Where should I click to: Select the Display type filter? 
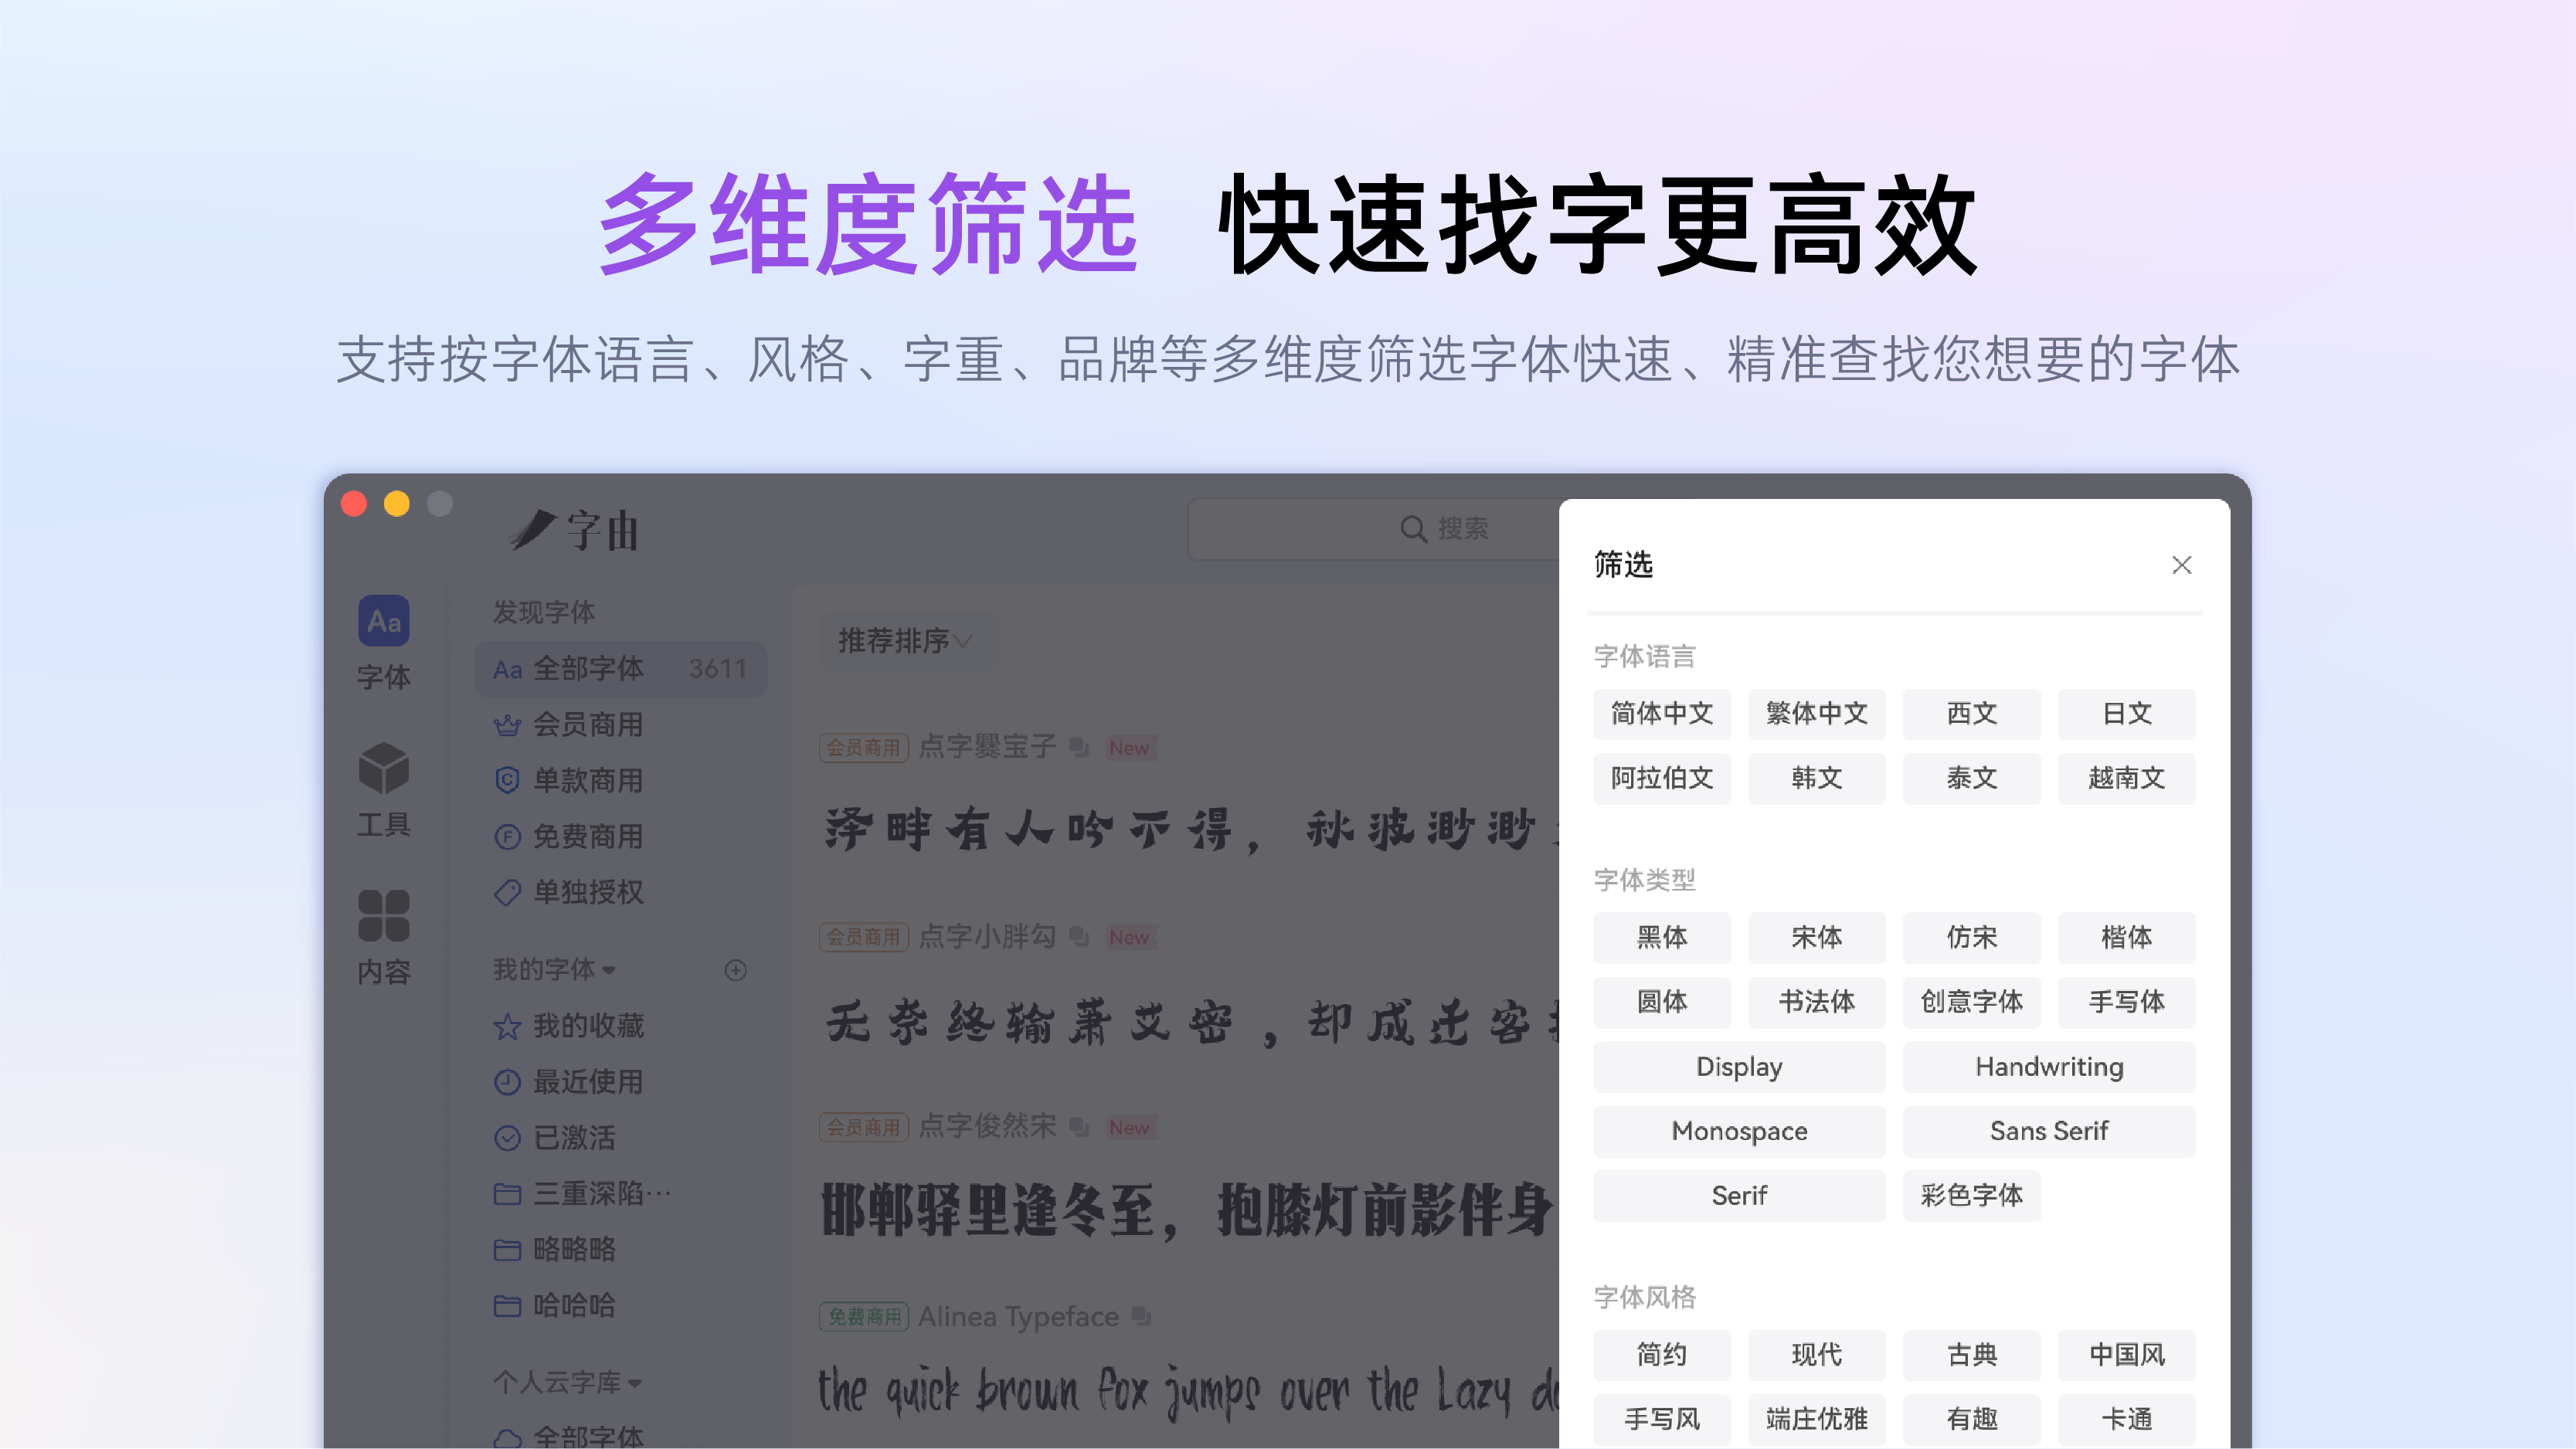click(1739, 1067)
